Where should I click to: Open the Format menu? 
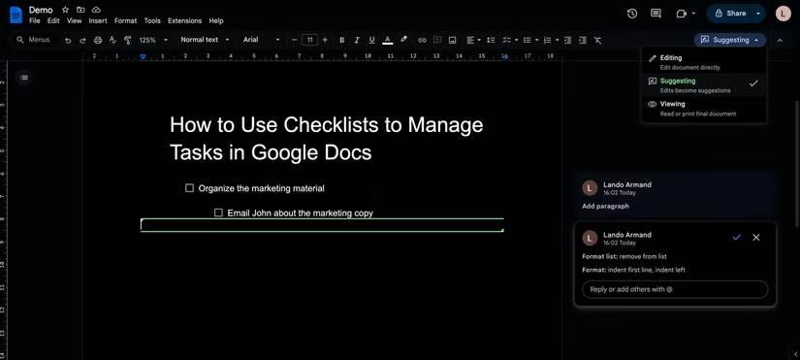coord(125,21)
